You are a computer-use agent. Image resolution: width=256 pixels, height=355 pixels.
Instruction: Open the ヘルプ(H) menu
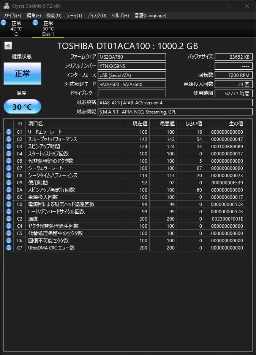coord(120,16)
